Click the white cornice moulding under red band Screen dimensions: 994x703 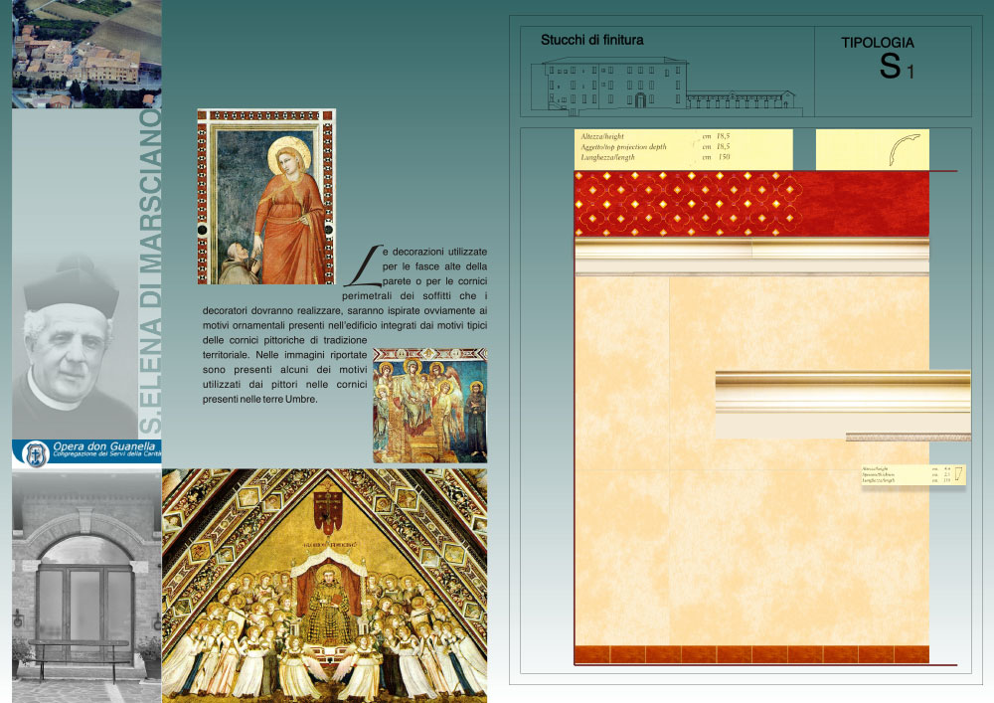point(751,257)
